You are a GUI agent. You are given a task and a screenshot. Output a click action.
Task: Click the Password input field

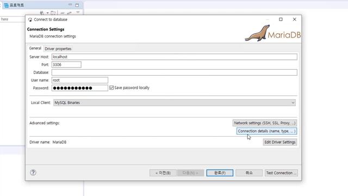80,88
